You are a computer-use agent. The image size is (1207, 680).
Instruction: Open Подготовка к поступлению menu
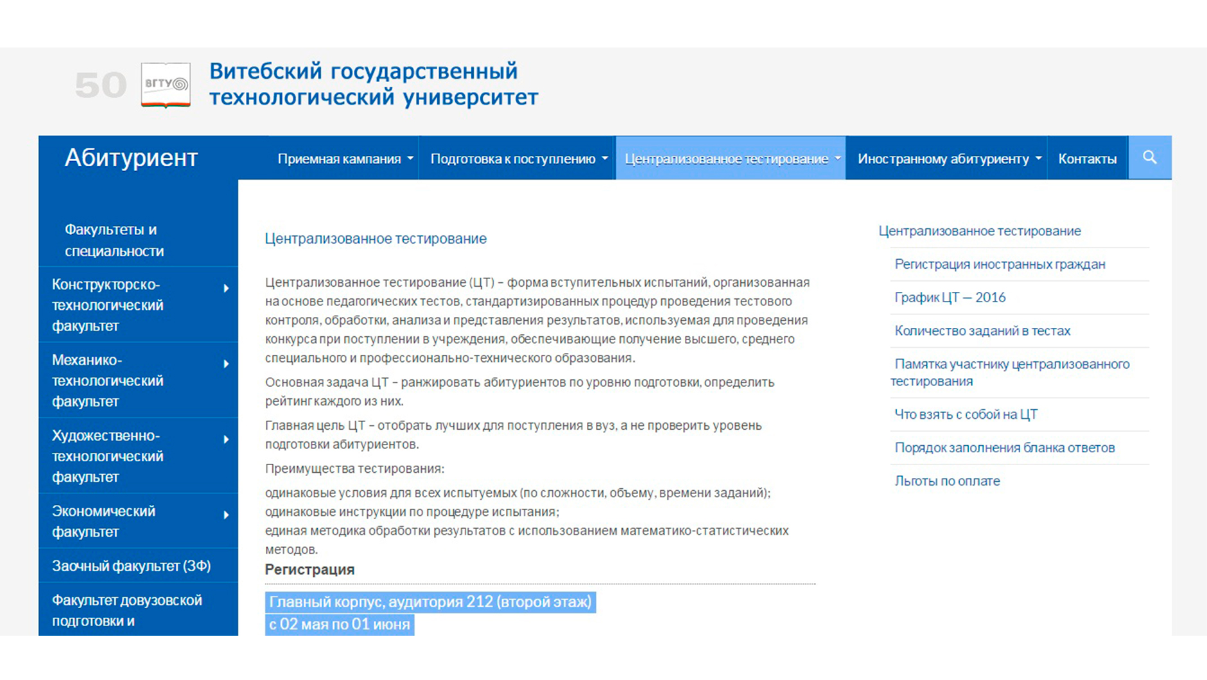point(518,158)
